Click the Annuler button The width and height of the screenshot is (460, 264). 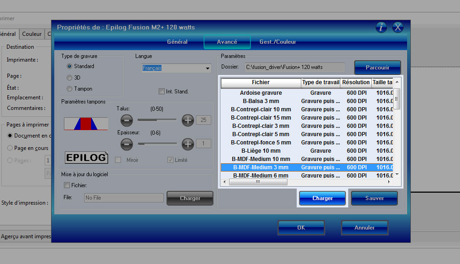[365, 228]
